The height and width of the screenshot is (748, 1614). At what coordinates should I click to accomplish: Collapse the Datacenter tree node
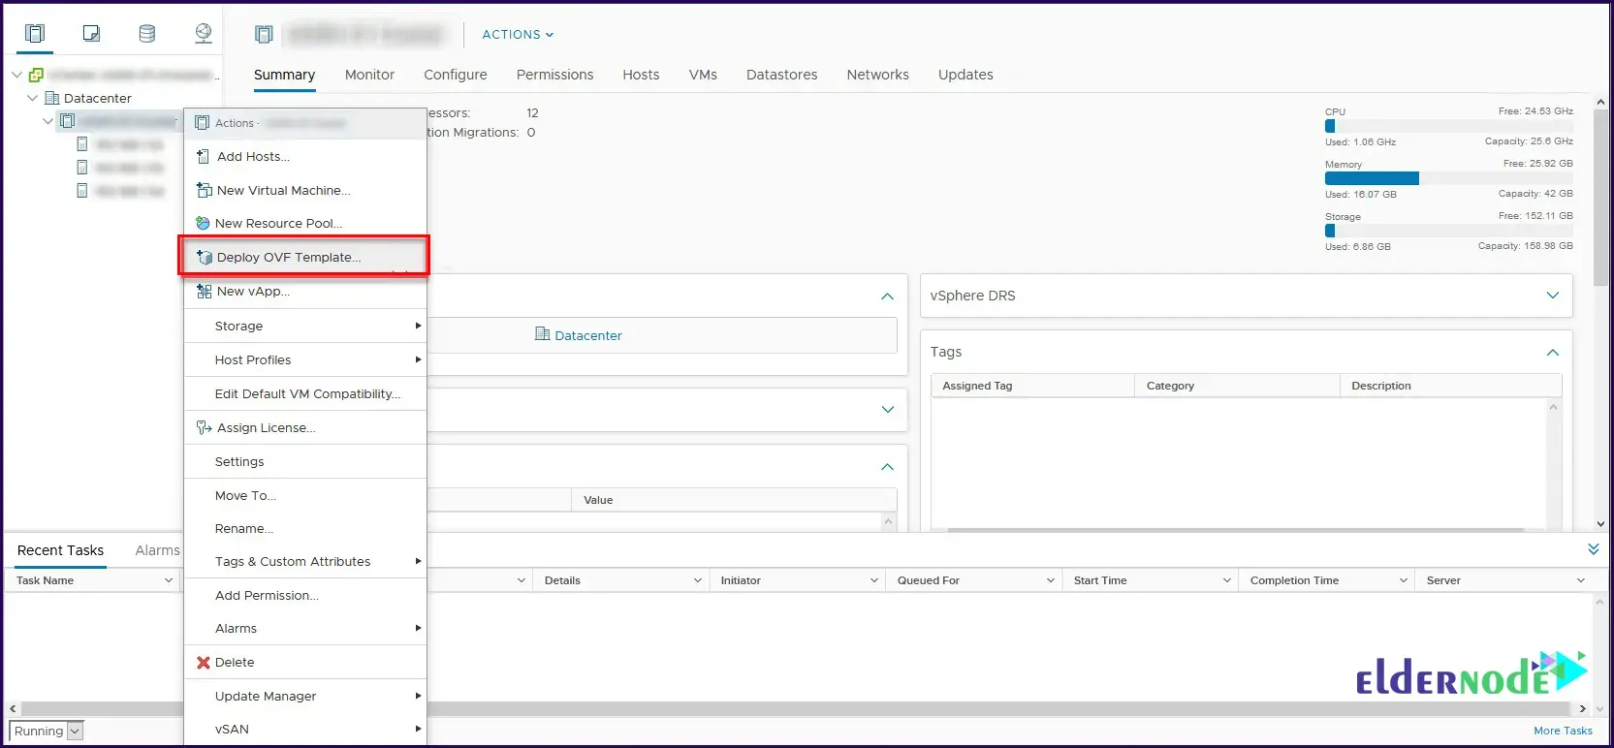[x=33, y=98]
